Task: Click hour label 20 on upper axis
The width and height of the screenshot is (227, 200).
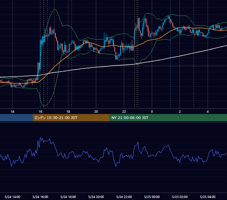Action: (x=96, y=112)
